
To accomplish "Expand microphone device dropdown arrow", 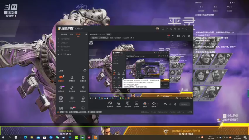I will 148,104.
